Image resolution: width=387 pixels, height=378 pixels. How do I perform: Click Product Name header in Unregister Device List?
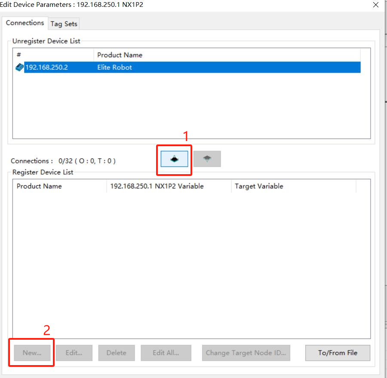(120, 55)
